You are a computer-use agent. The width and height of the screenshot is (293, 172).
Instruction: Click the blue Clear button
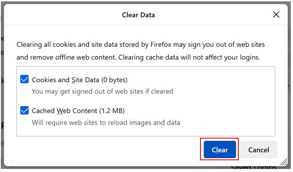(220, 149)
